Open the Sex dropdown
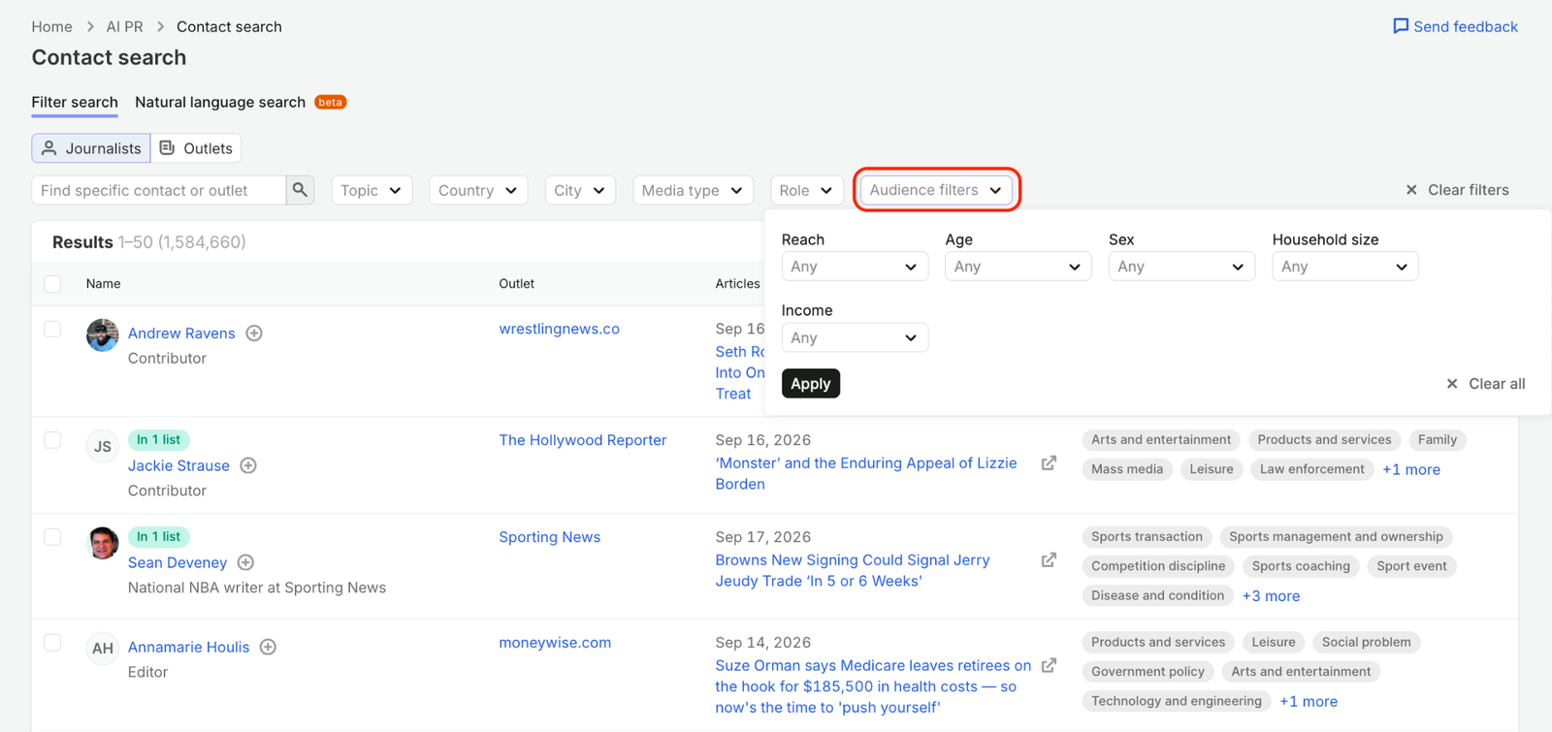This screenshot has height=732, width=1552. 1181,267
